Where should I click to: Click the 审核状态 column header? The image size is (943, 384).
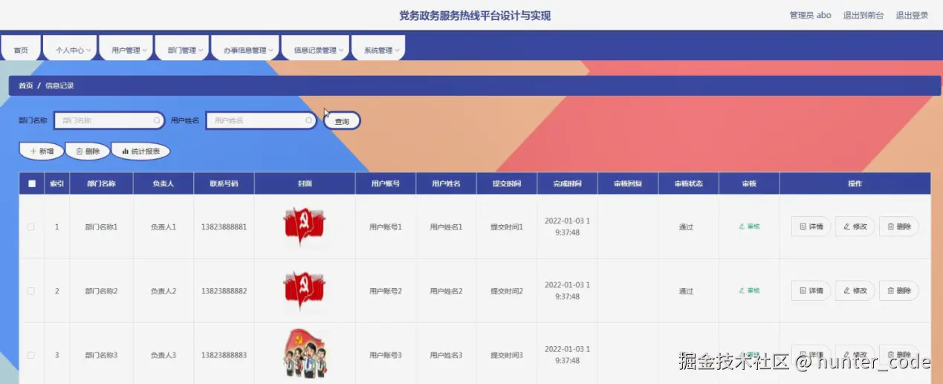pyautogui.click(x=688, y=183)
